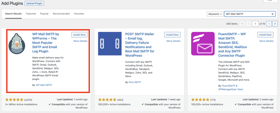Click the "(173)" rating count
This screenshot has height=113, width=280.
click(213, 100)
